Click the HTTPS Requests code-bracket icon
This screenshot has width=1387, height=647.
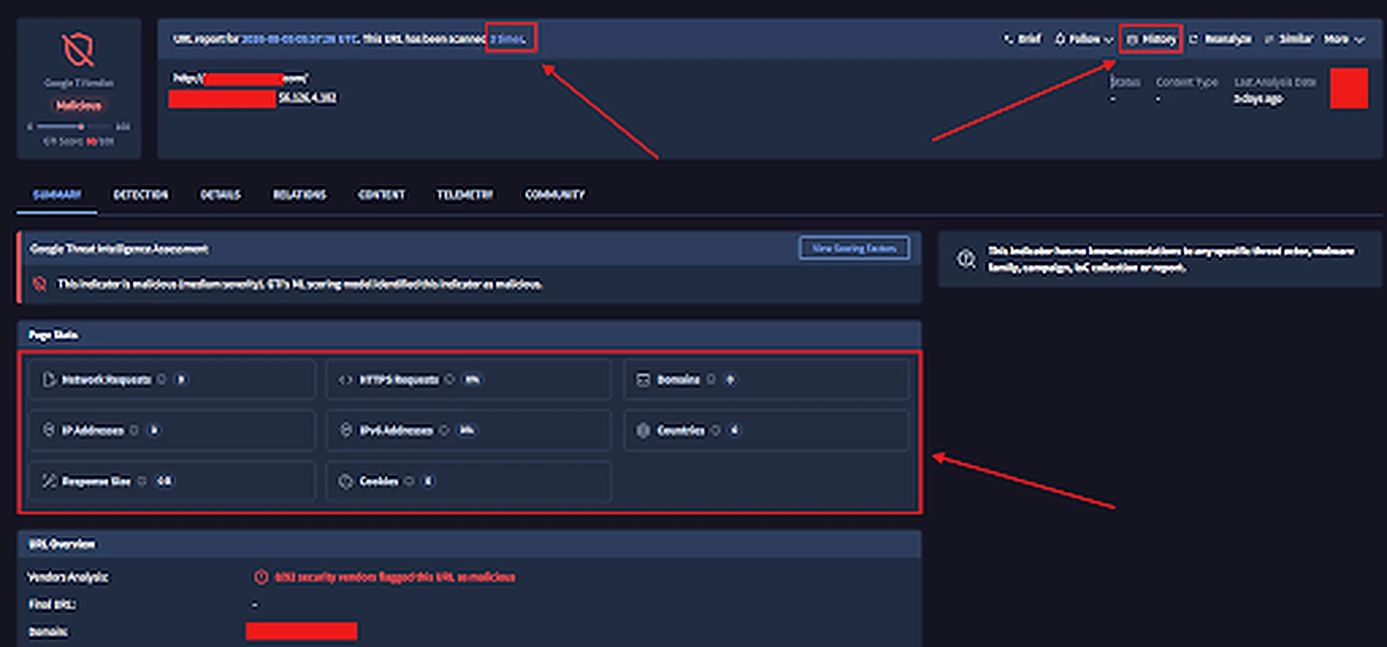pos(345,380)
